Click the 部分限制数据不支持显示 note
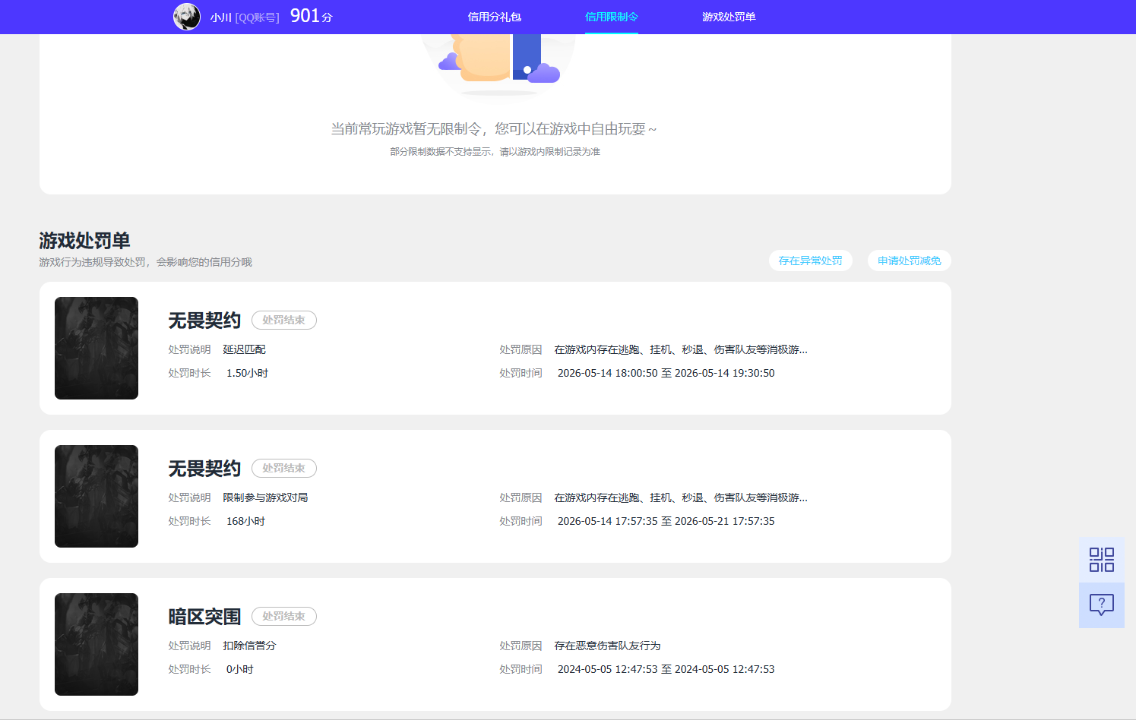1136x720 pixels. pyautogui.click(x=495, y=152)
